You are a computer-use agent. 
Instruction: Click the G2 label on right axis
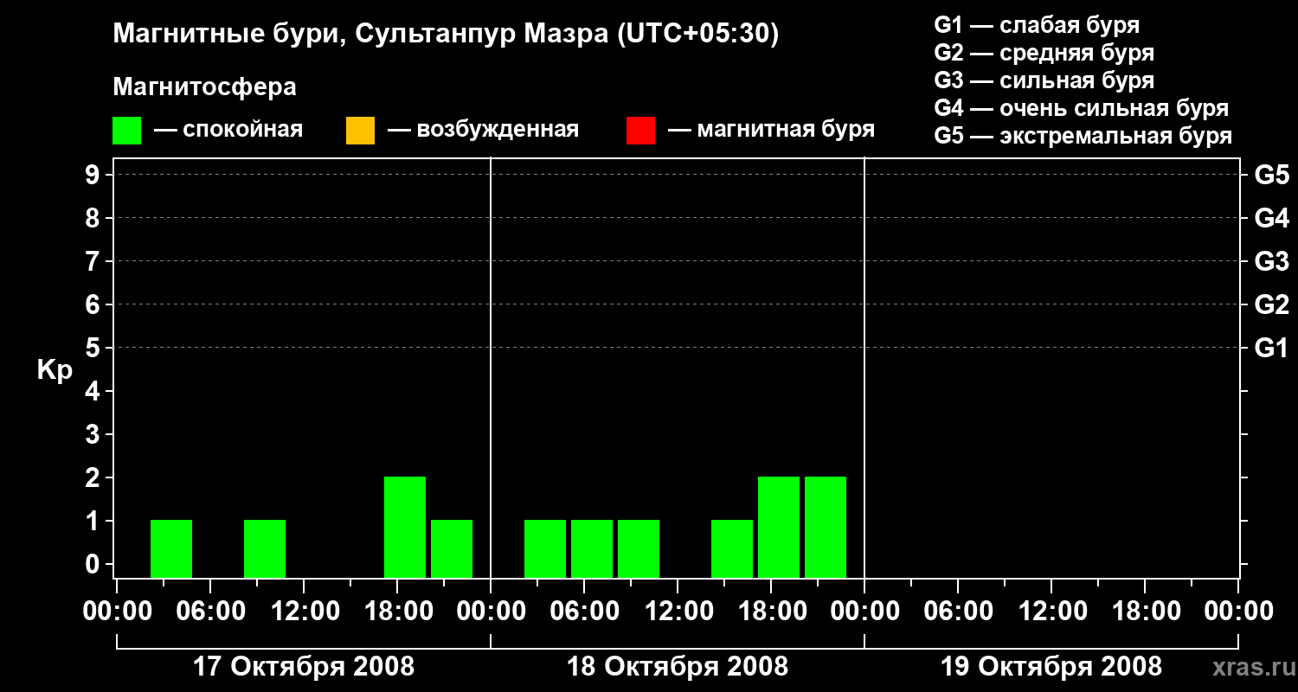click(x=1272, y=304)
